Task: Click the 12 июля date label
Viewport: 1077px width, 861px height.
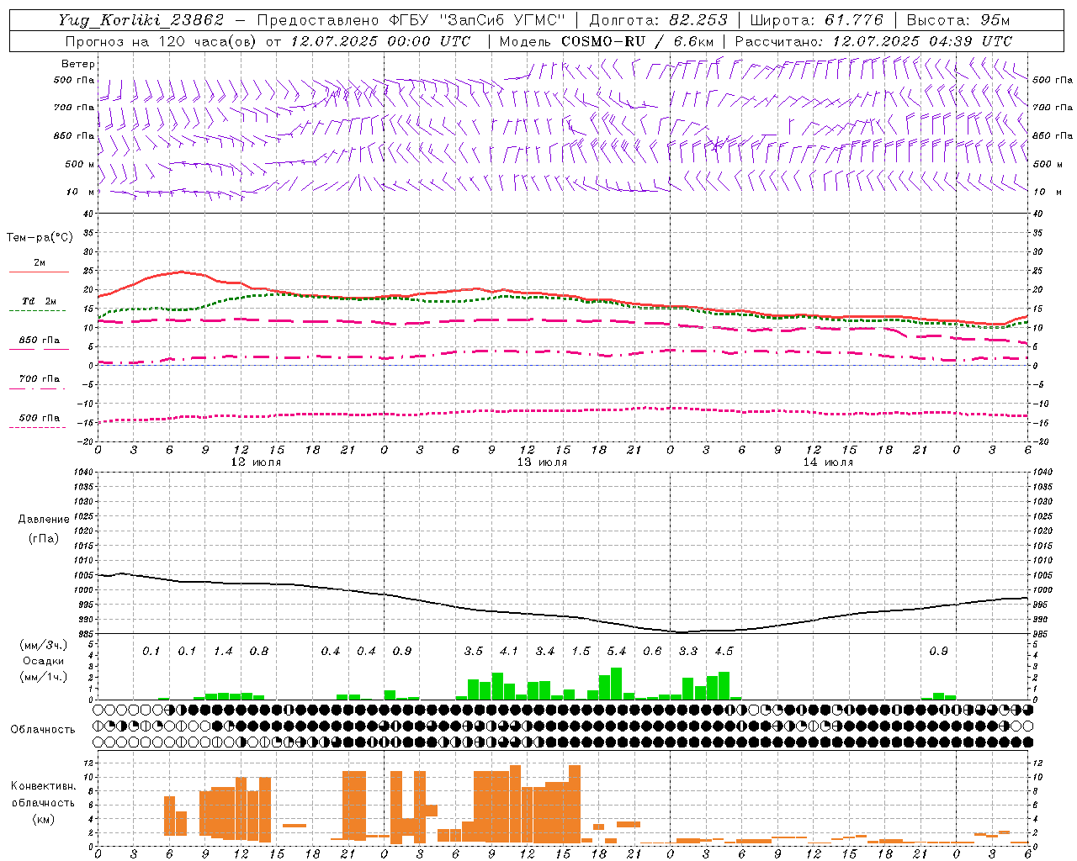Action: tap(256, 462)
